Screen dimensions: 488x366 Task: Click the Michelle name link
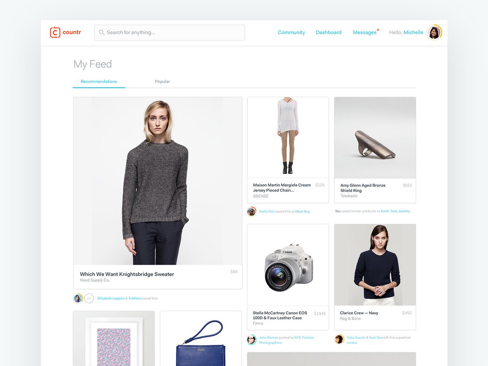(413, 33)
